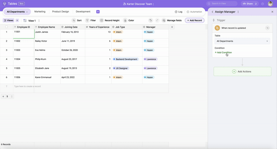This screenshot has width=277, height=149.
Task: Open the Log panel
Action: point(178,12)
